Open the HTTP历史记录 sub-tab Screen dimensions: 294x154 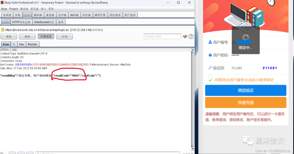click(22, 22)
